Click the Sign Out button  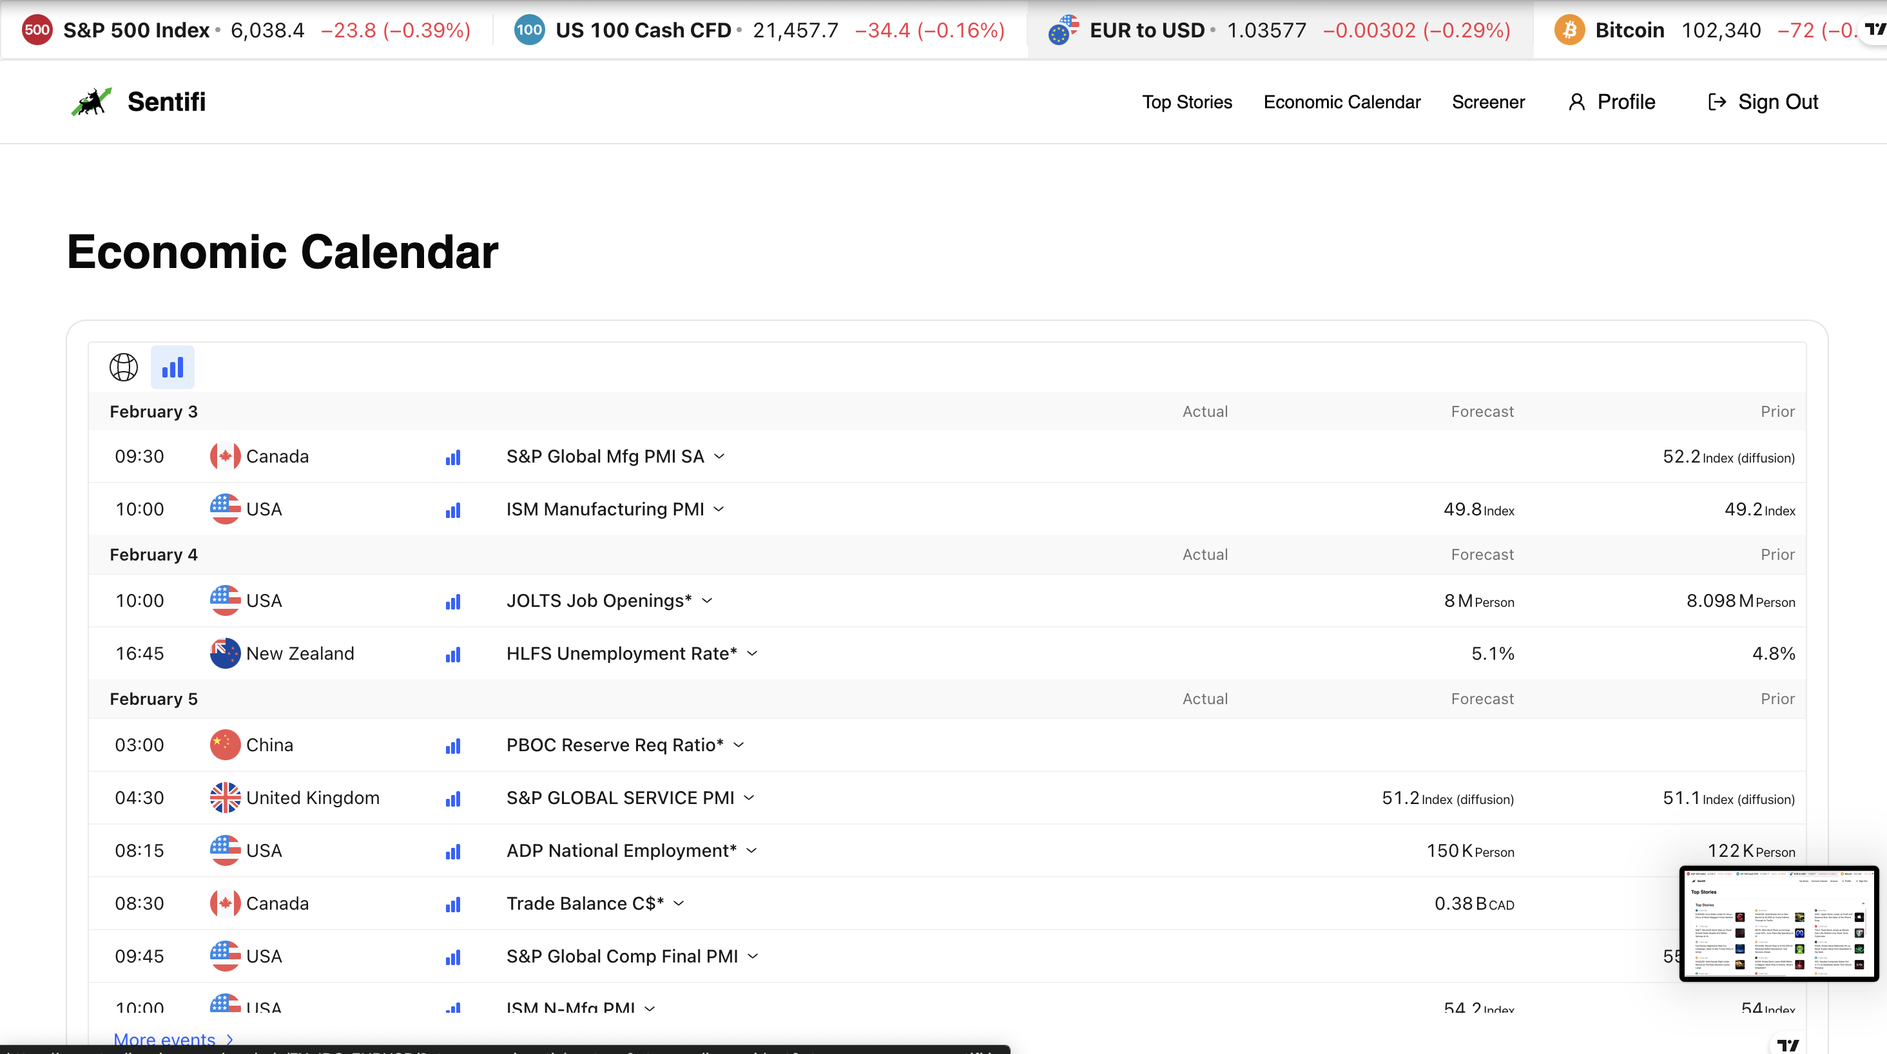coord(1763,102)
